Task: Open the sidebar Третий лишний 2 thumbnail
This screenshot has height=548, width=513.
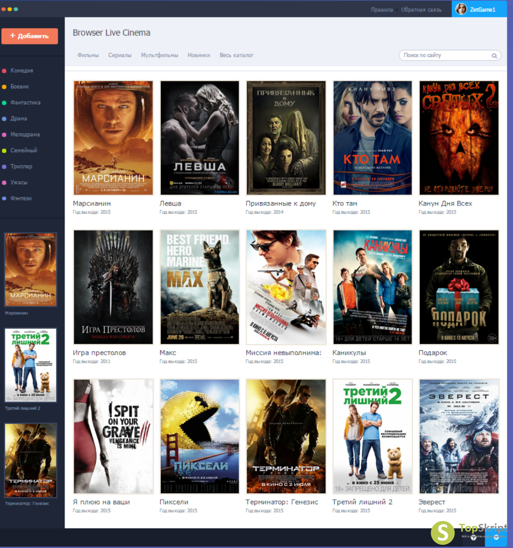Action: coord(31,365)
